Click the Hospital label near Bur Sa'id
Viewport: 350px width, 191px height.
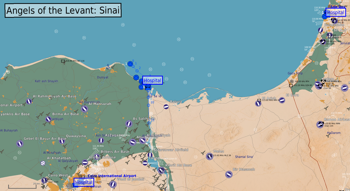[x=153, y=80]
